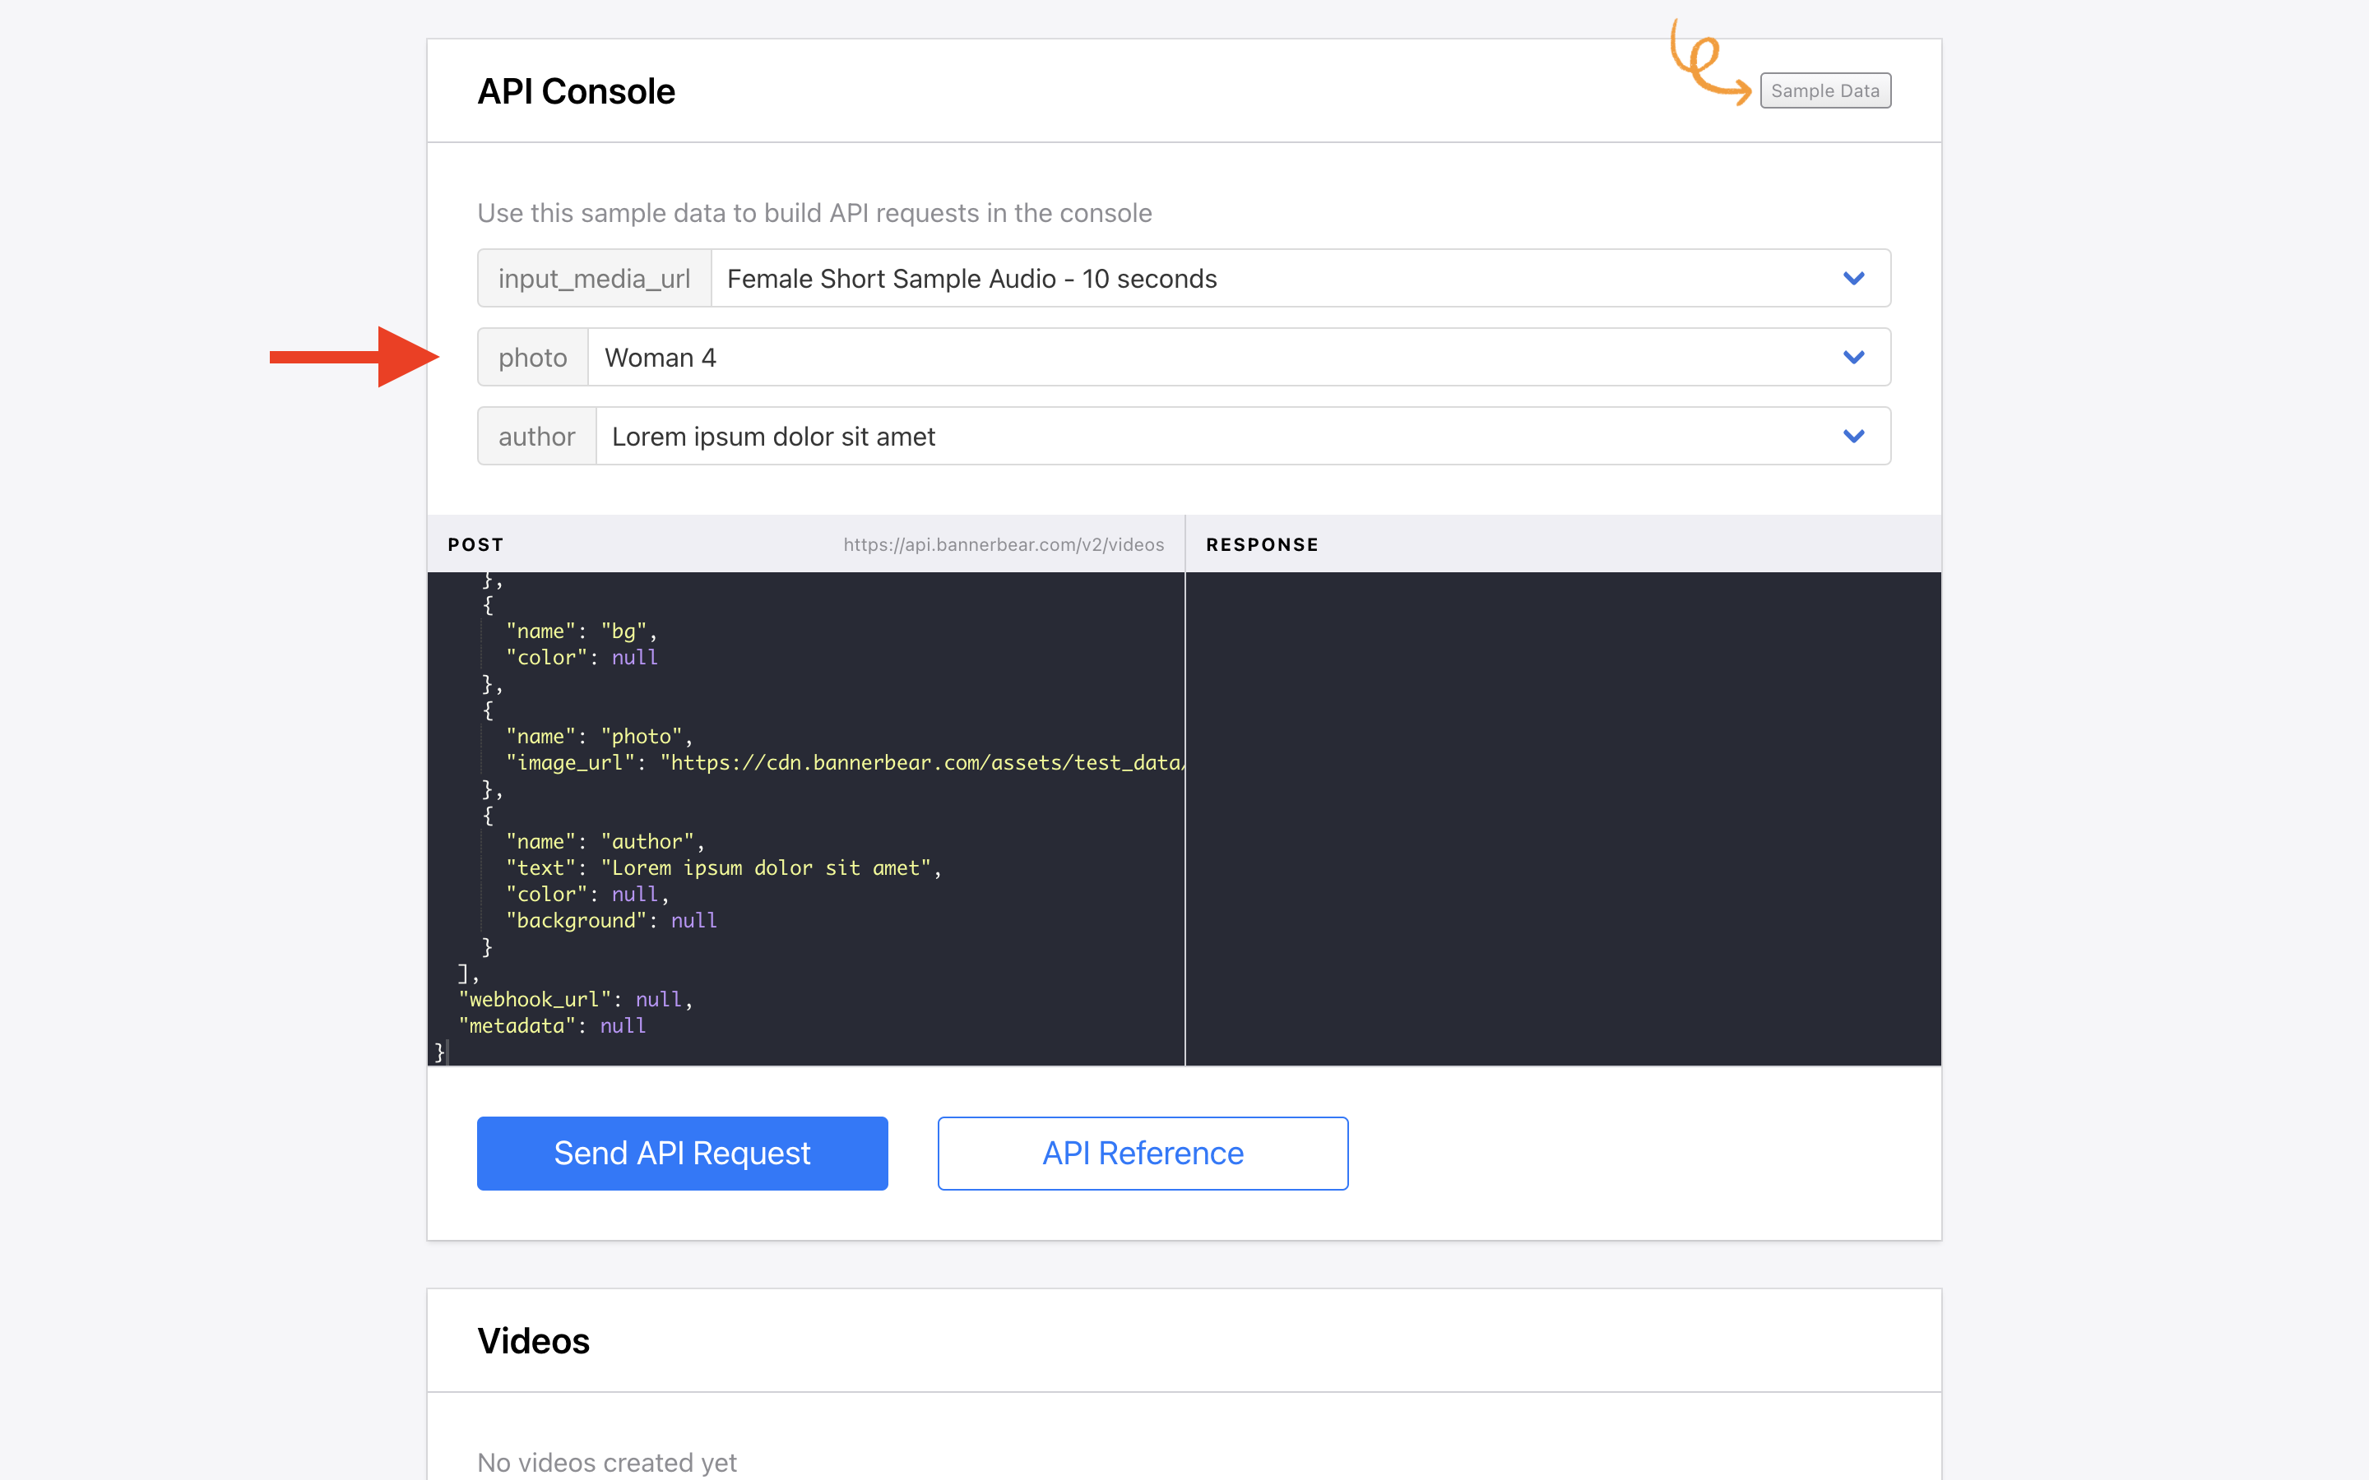
Task: Click the empty RESPONSE panel
Action: [x=1562, y=817]
